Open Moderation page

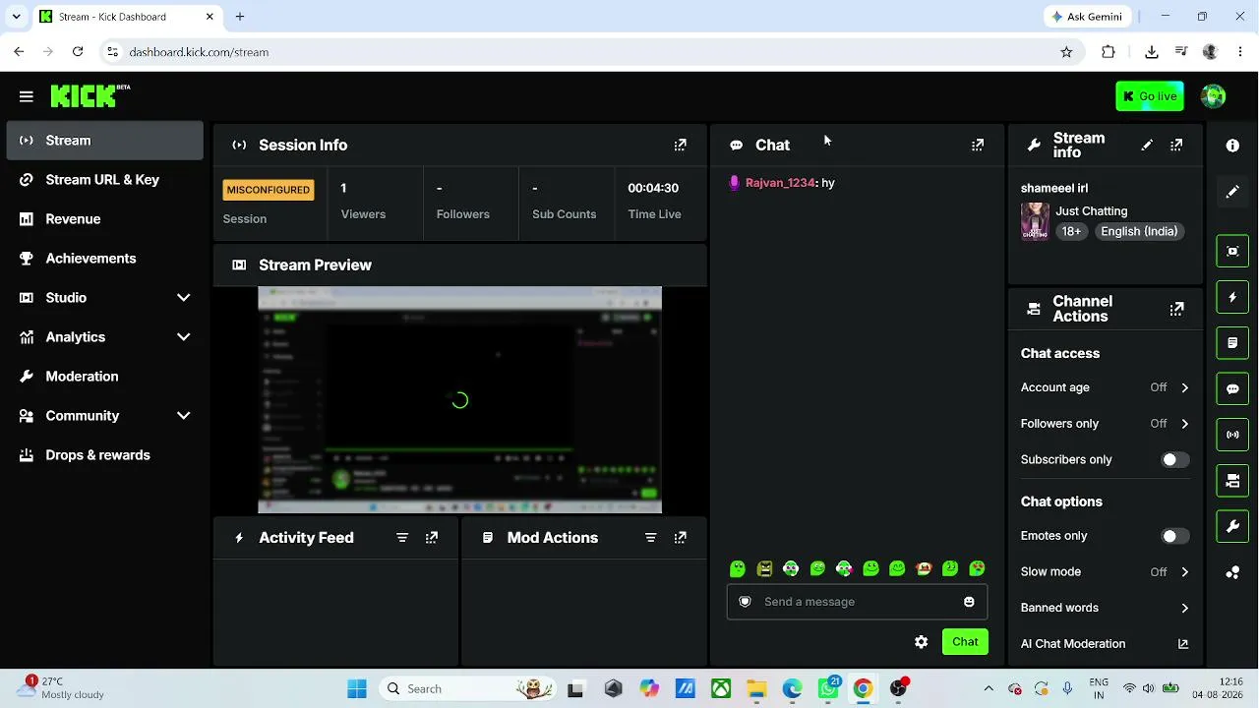click(104, 377)
